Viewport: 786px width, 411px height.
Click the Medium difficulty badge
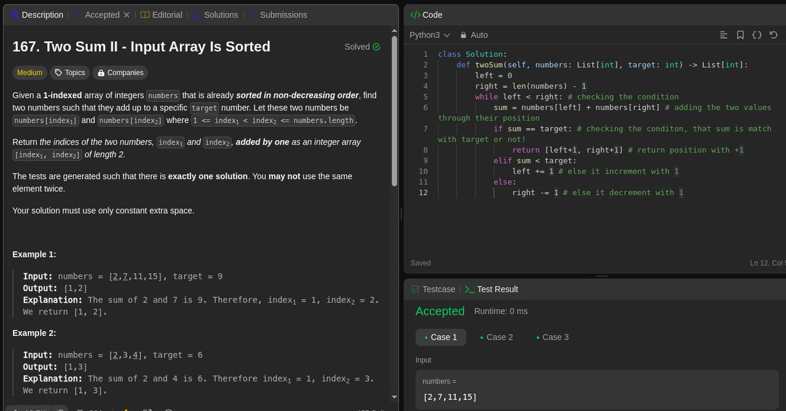pyautogui.click(x=30, y=73)
